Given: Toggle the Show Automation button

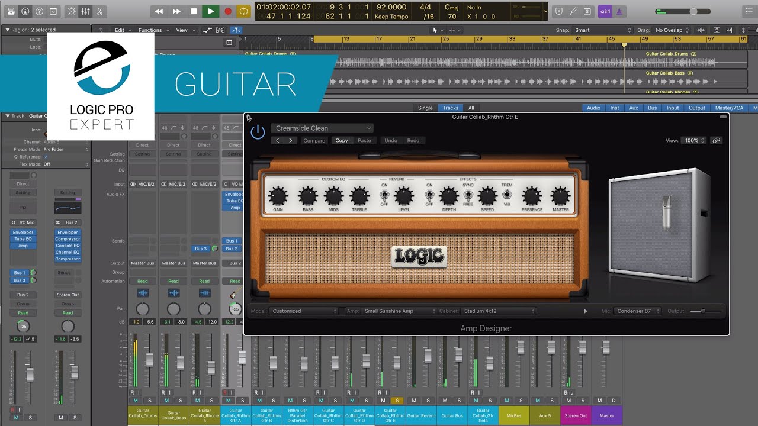Looking at the screenshot, I should [208, 30].
